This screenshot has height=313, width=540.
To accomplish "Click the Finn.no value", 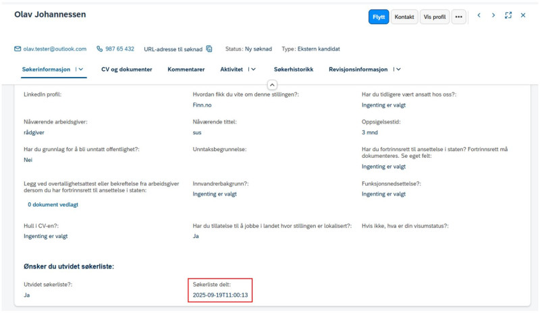I will pos(202,105).
